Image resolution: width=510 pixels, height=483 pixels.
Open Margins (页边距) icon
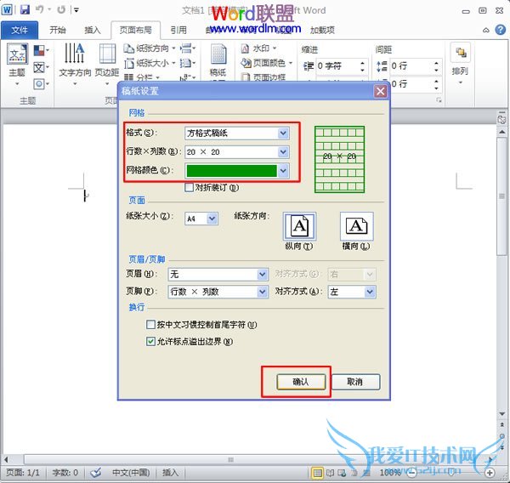[x=107, y=54]
